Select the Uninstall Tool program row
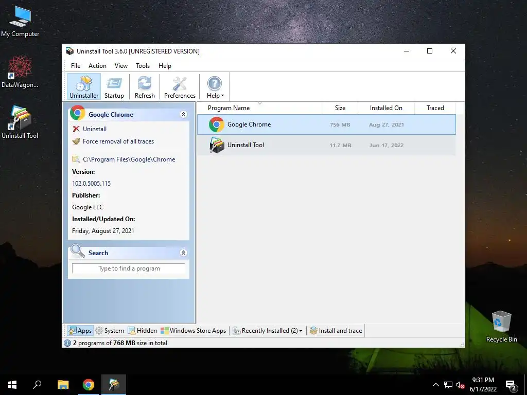Viewport: 527px width, 395px height. (x=326, y=145)
